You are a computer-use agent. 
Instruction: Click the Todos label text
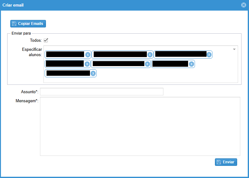pyautogui.click(x=36, y=40)
